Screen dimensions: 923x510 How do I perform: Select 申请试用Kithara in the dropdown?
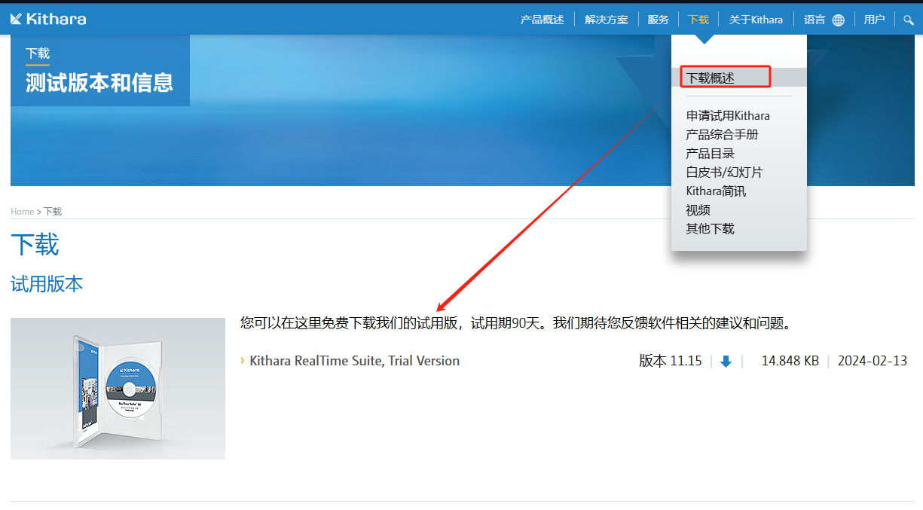click(728, 116)
